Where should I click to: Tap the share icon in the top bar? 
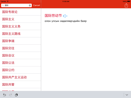pyautogui.click(x=126, y=5)
